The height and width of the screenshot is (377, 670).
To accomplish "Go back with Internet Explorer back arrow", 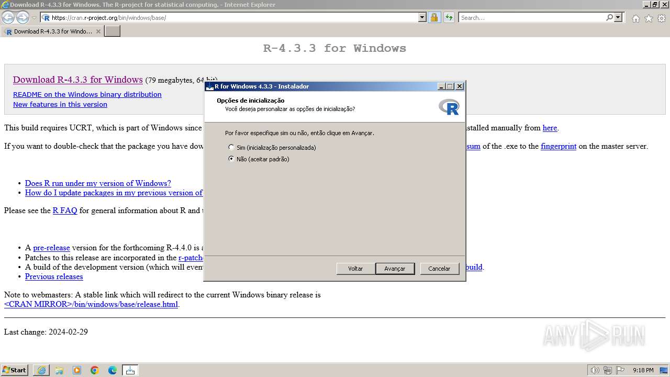I will point(8,18).
